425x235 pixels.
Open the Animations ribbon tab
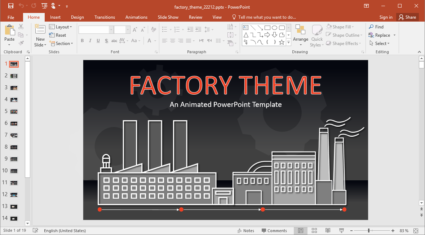(136, 17)
